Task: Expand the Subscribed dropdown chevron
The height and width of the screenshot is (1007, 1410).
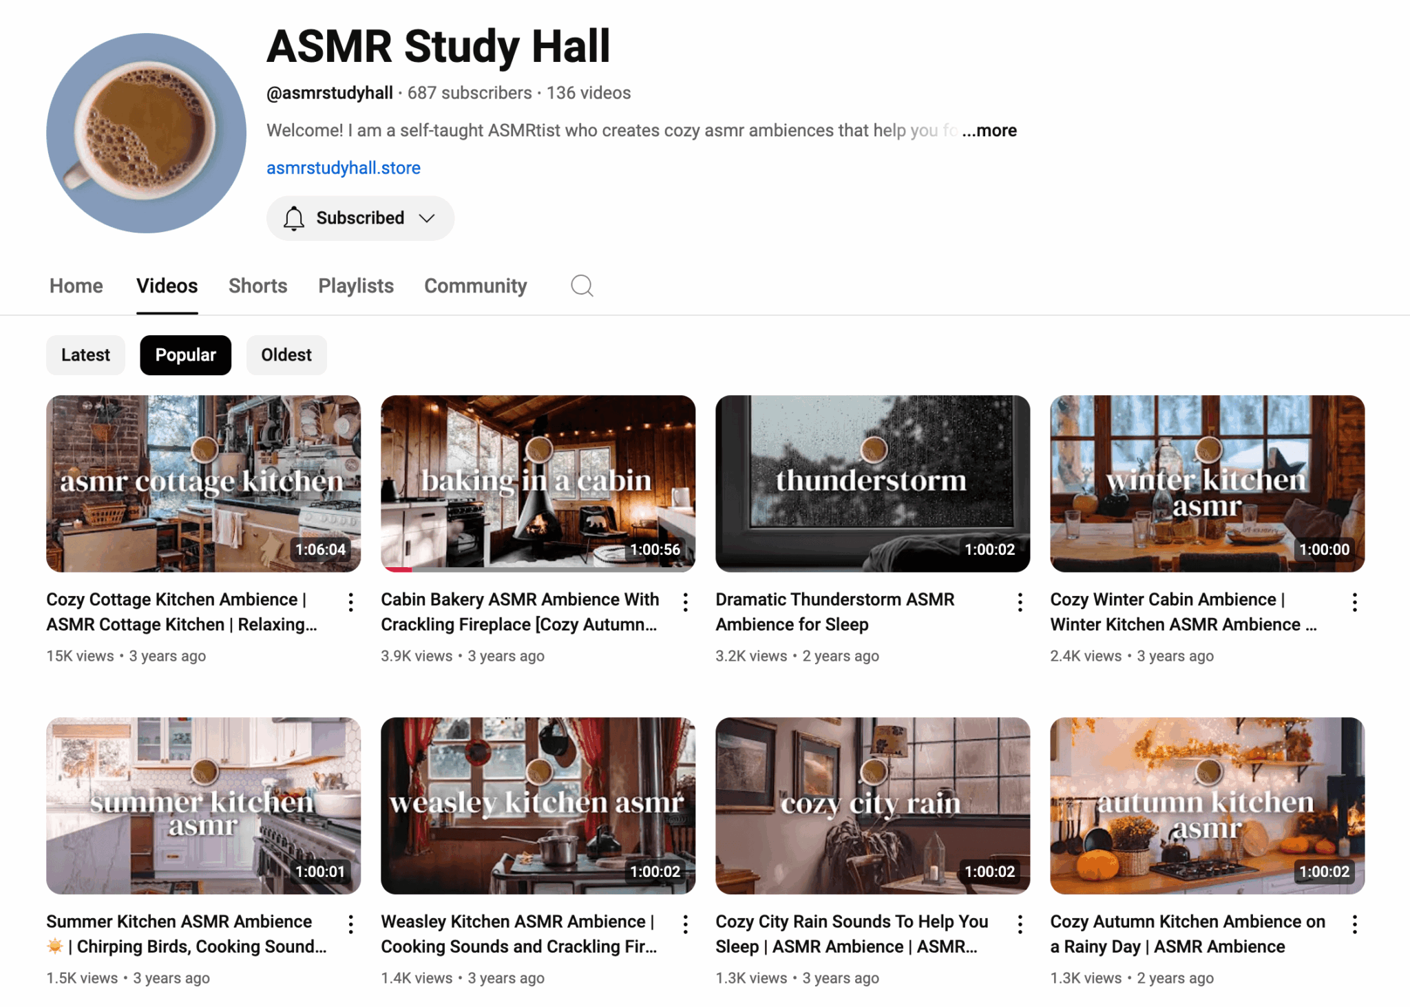Action: tap(428, 218)
